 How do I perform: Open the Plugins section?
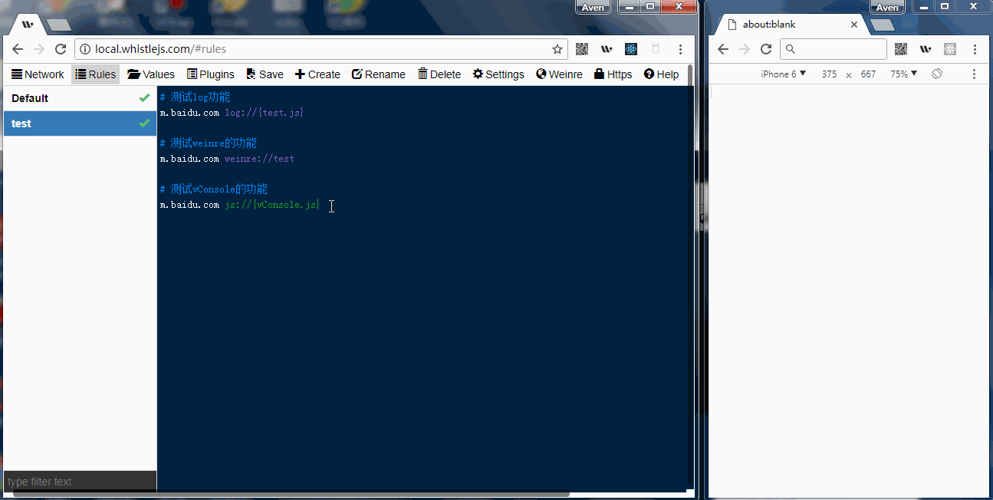210,74
